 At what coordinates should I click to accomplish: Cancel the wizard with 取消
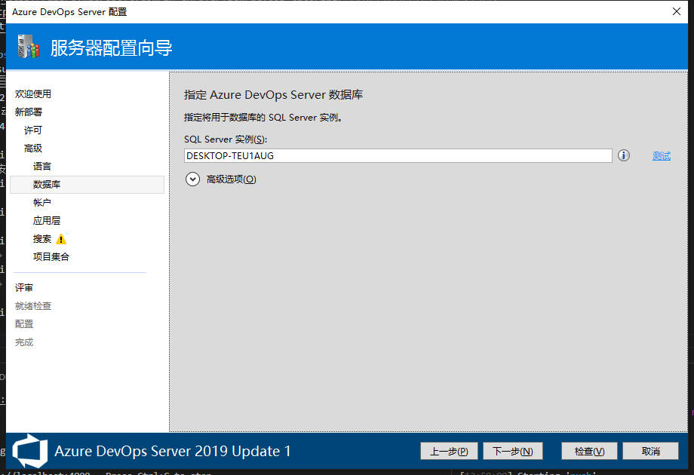tap(650, 451)
